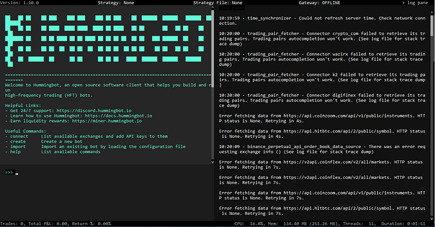The image size is (435, 227).
Task: Select the 'Version: 1.10.0' text
Action: click(x=19, y=3)
